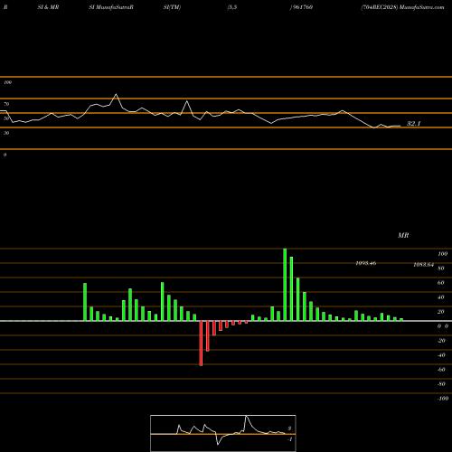Select the MR panel title label
This screenshot has height=452, width=452.
403,235
